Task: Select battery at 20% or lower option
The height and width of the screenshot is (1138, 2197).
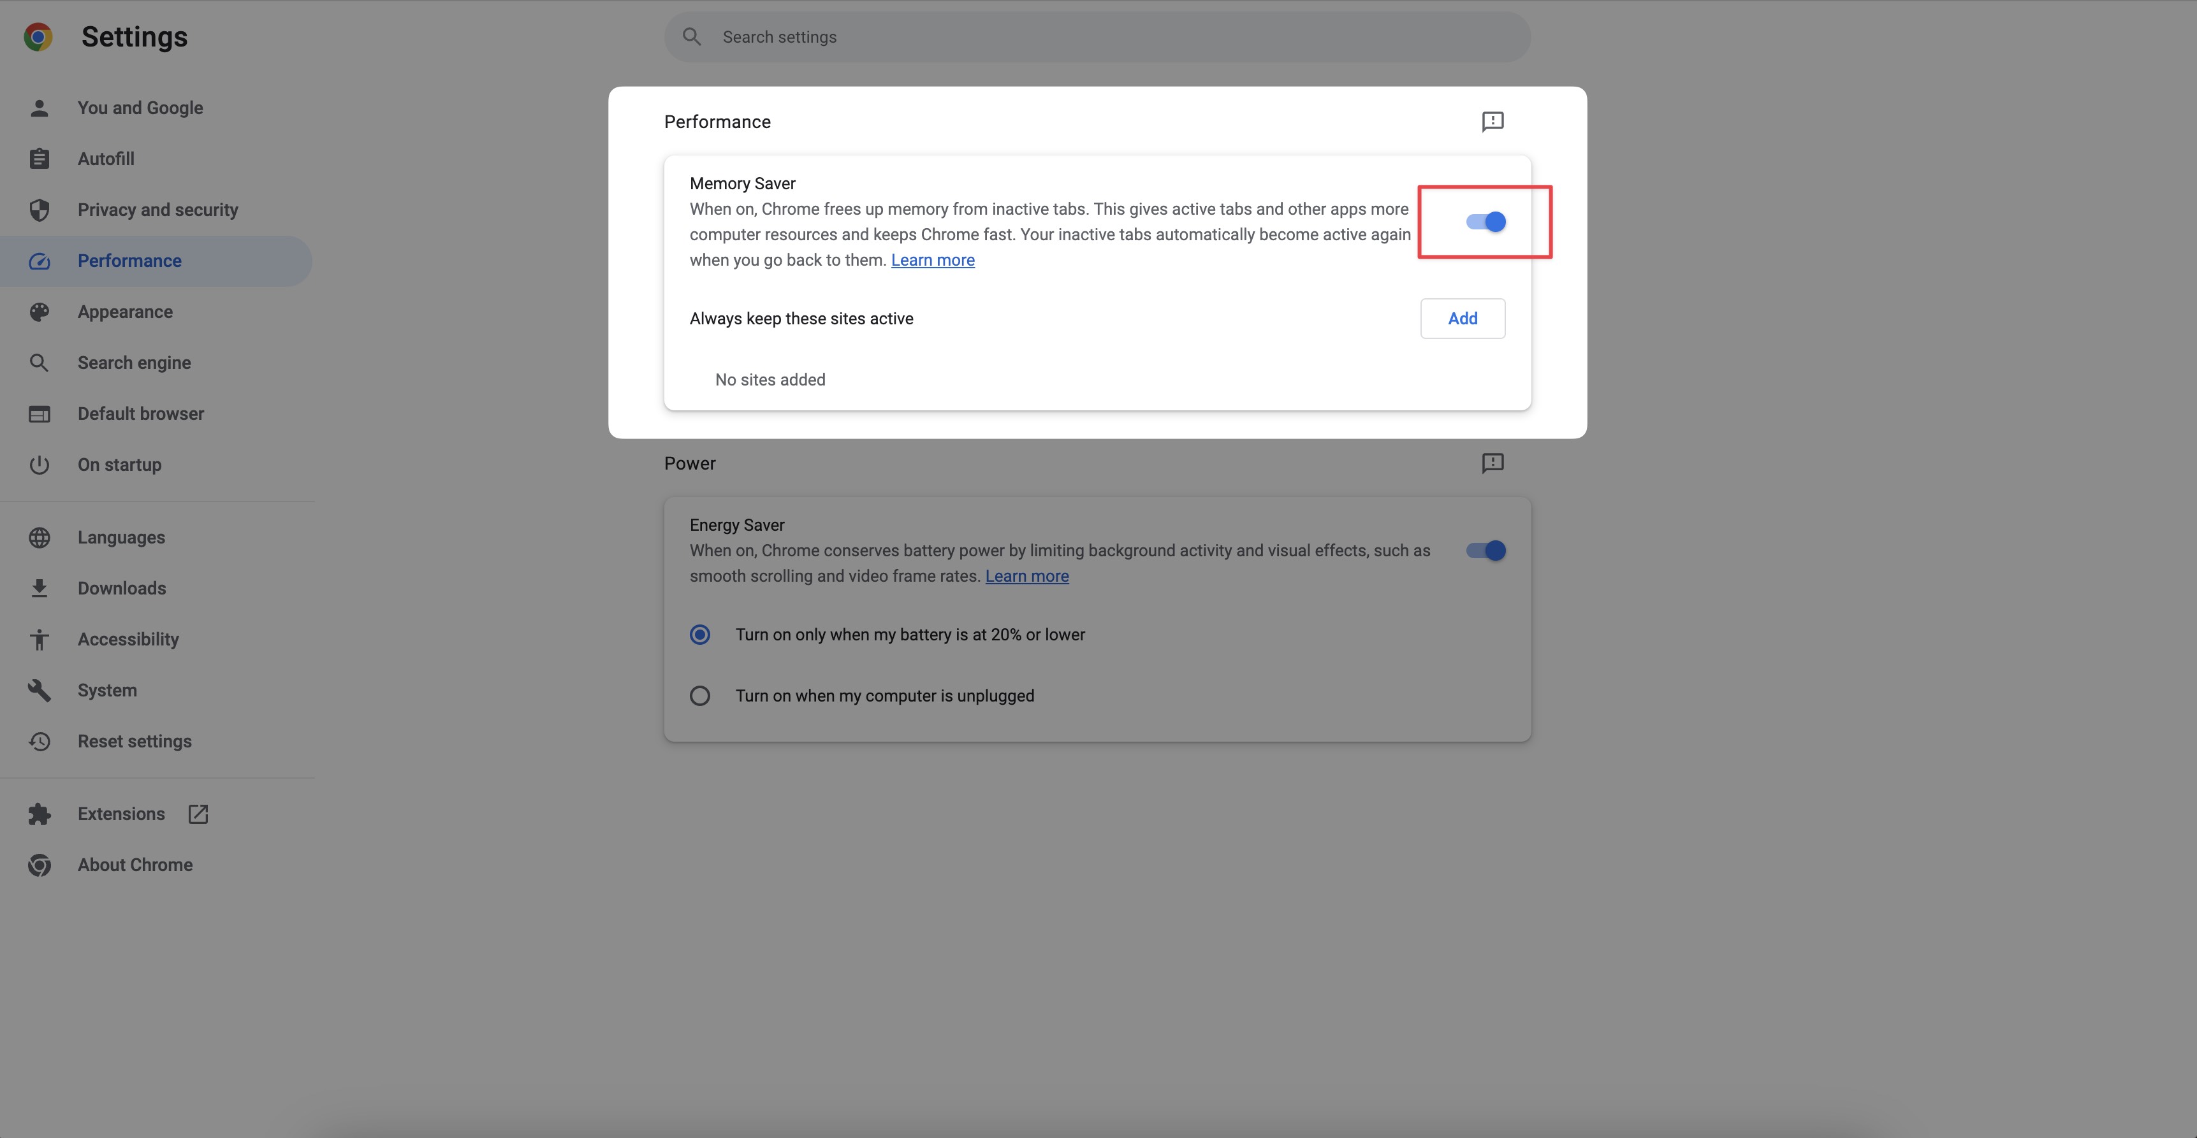Action: click(700, 635)
